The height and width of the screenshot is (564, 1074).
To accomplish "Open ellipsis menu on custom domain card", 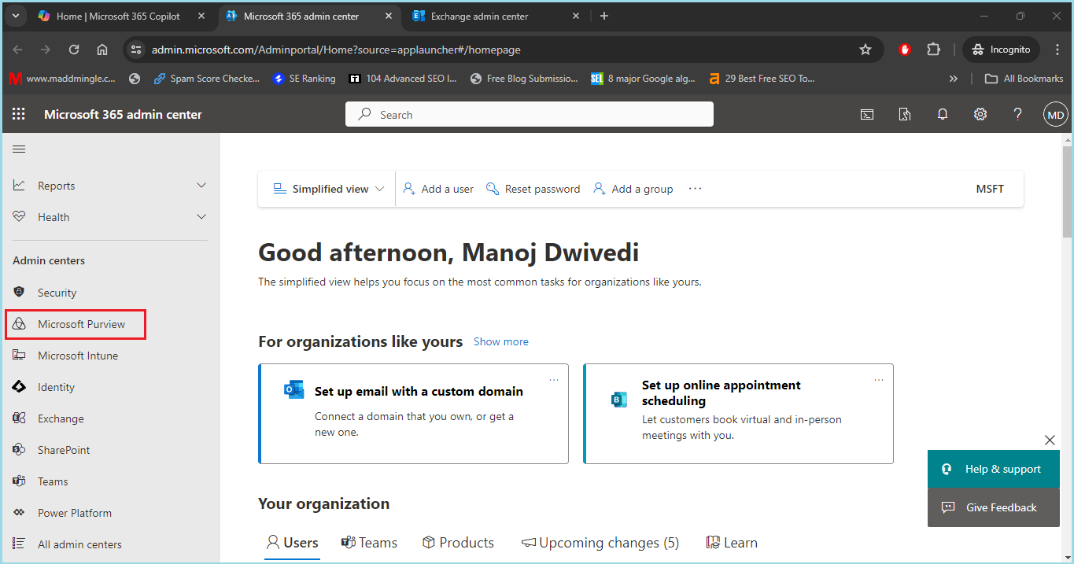I will [554, 380].
